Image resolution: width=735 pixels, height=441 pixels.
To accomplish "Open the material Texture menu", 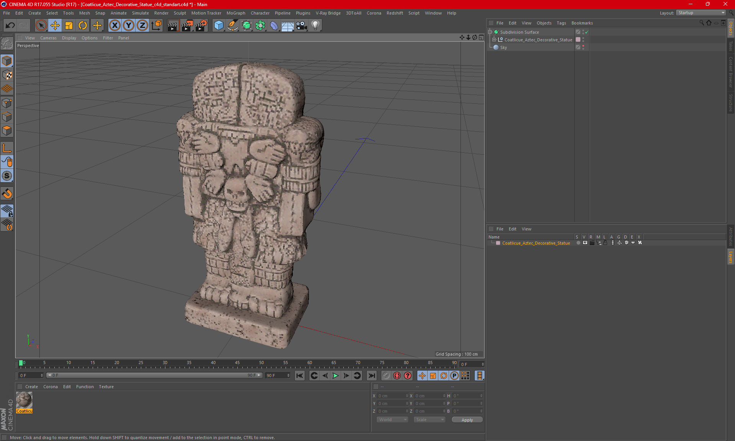I will [x=106, y=387].
